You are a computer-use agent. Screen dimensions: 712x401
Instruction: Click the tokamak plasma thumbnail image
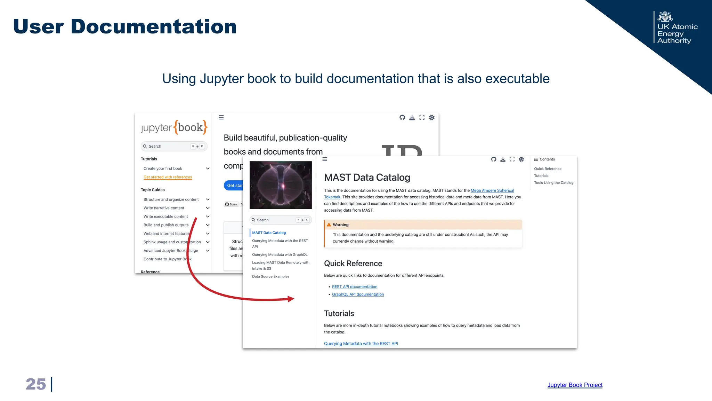[281, 185]
